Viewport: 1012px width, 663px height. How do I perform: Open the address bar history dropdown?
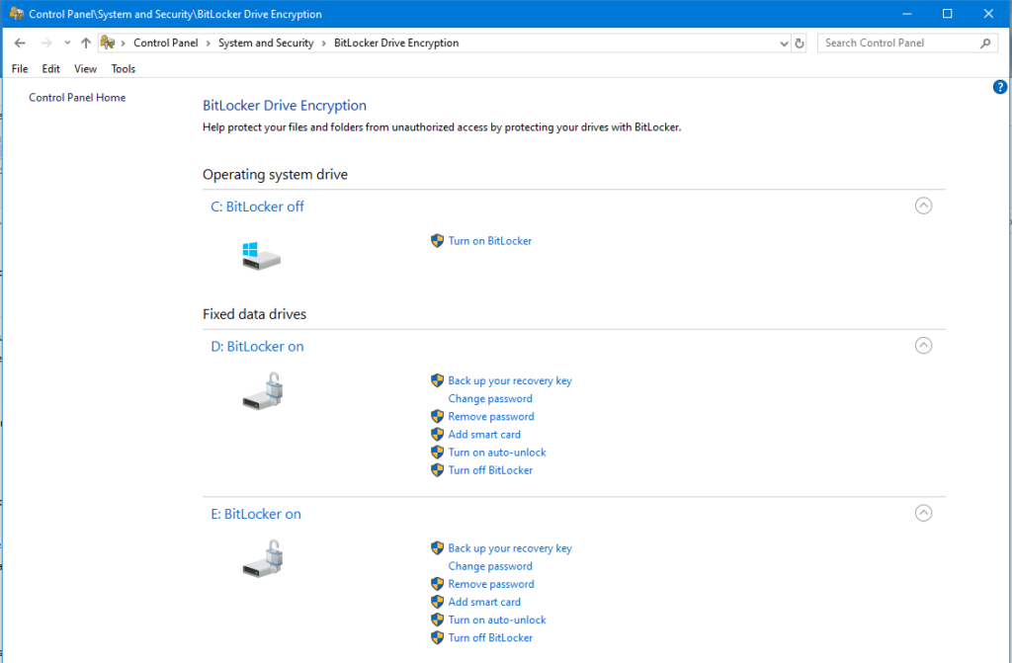click(784, 42)
